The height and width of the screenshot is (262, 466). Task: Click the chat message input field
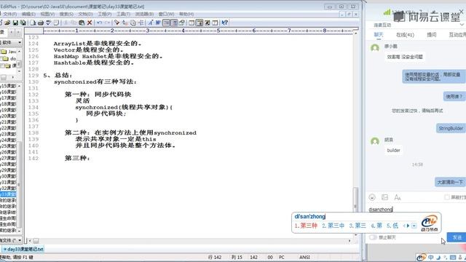(x=416, y=209)
